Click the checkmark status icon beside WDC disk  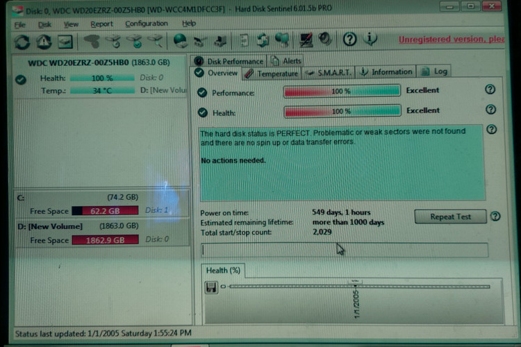21,80
